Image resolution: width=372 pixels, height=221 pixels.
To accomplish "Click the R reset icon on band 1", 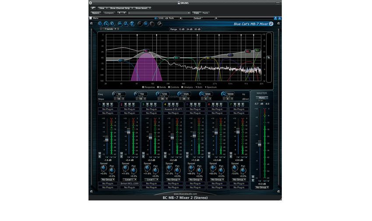I will click(100, 157).
